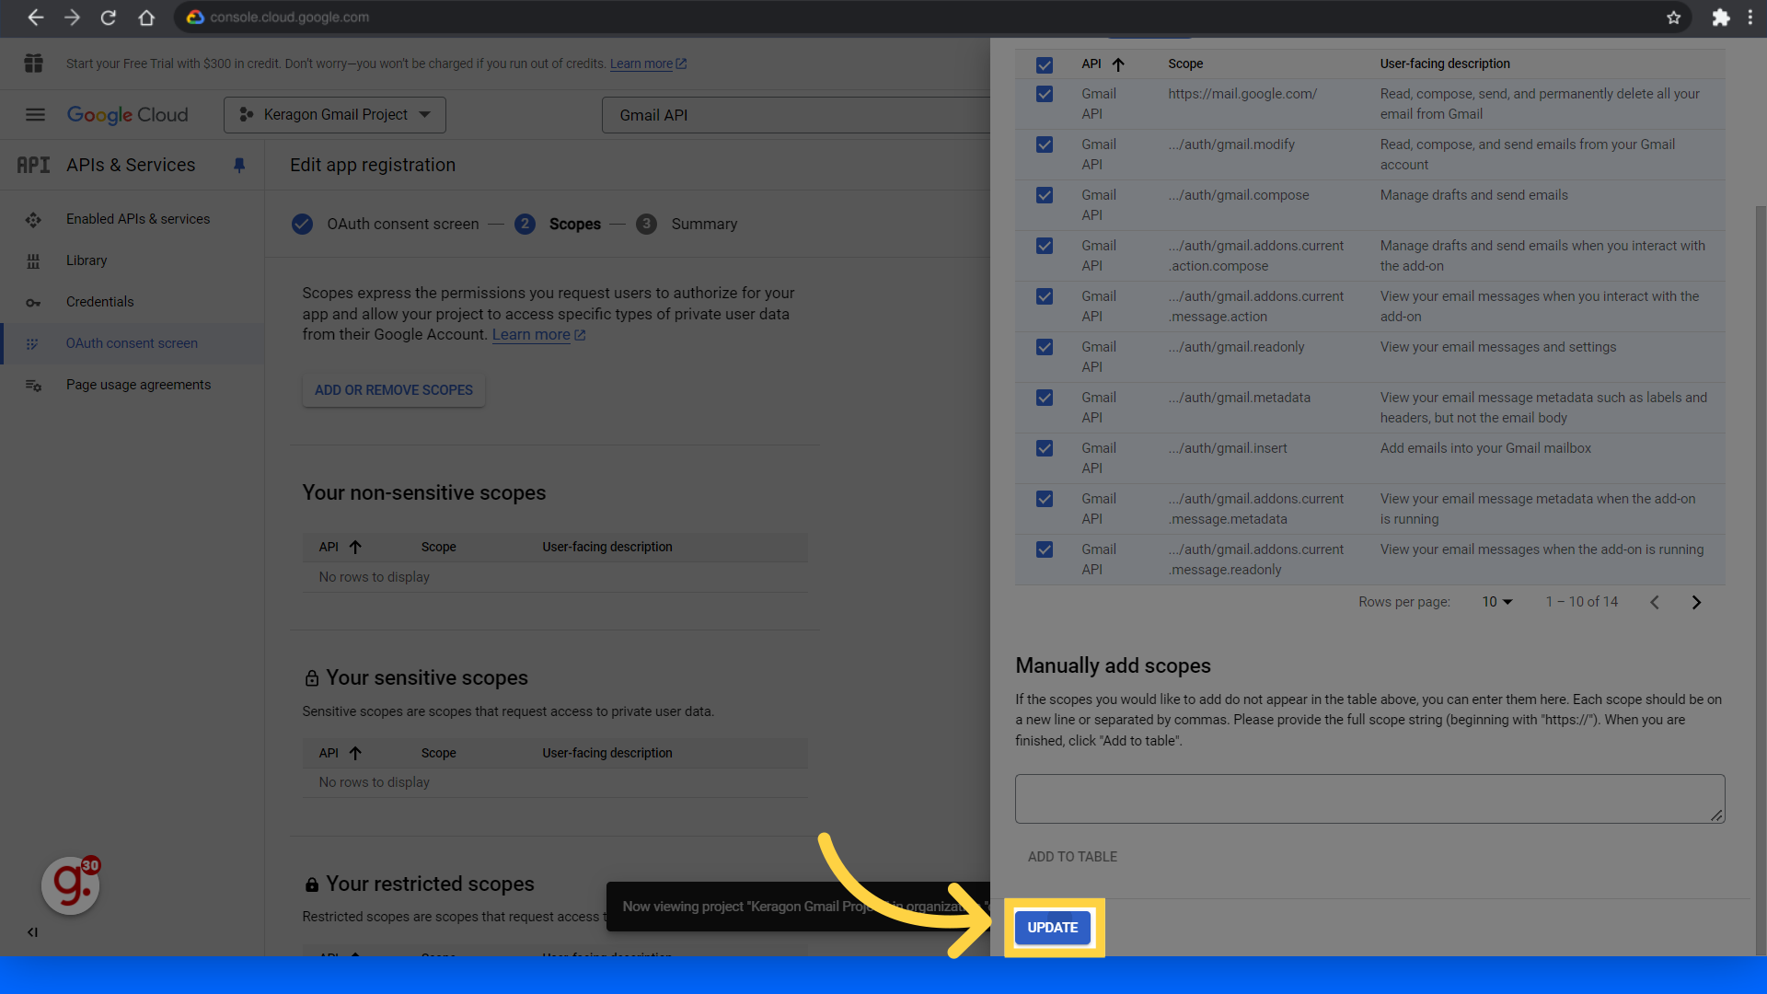
Task: Click ADD TO TABLE button
Action: [x=1072, y=857]
